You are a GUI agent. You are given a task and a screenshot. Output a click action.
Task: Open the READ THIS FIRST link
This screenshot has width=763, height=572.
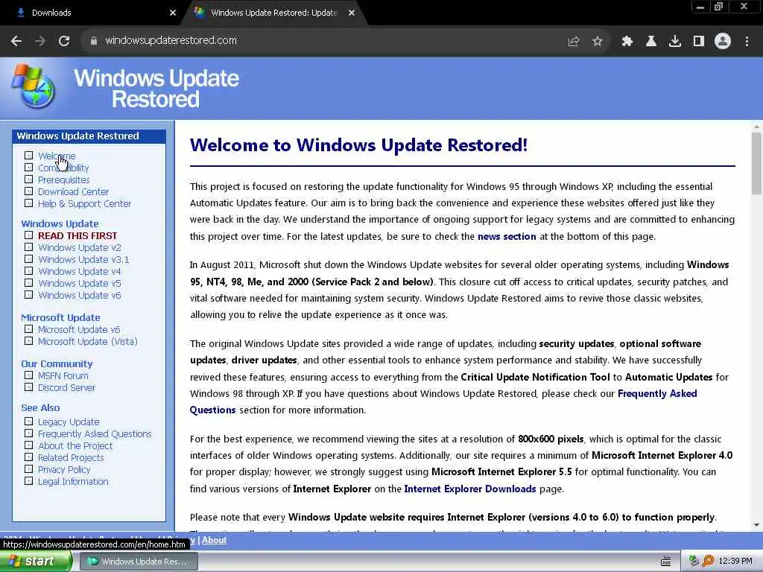click(77, 235)
